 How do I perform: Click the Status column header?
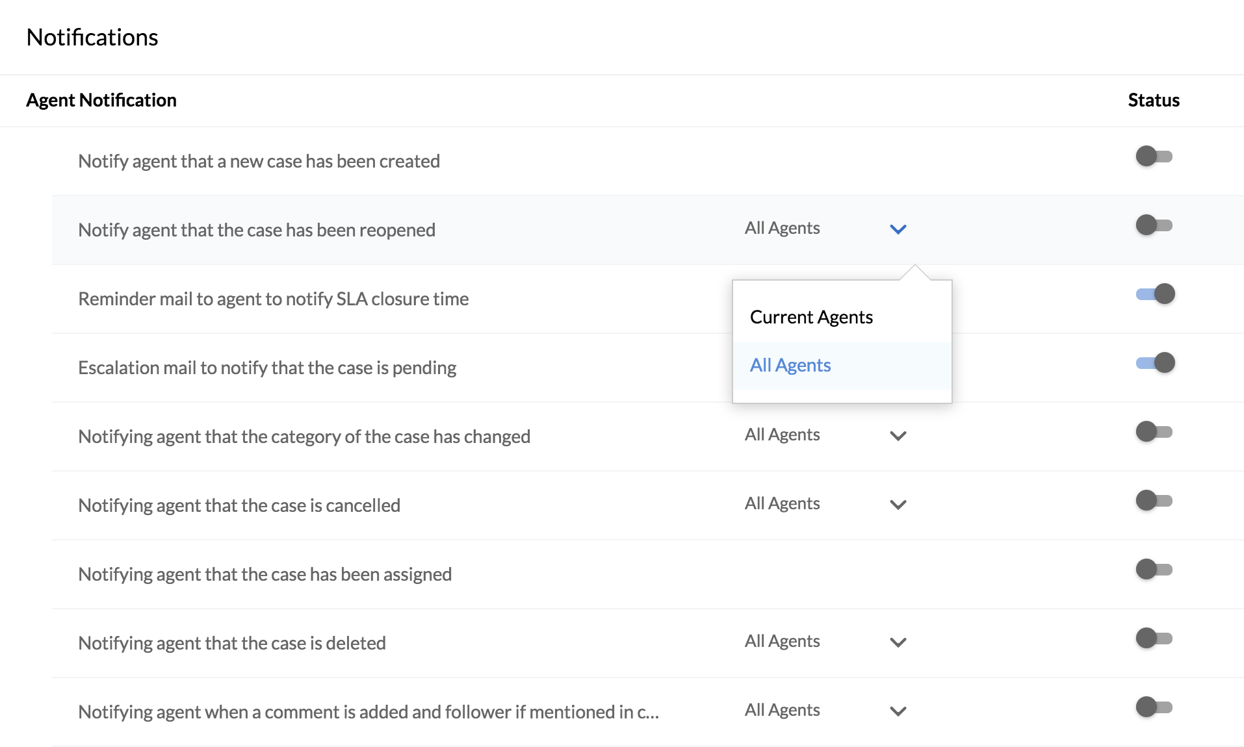[1154, 100]
